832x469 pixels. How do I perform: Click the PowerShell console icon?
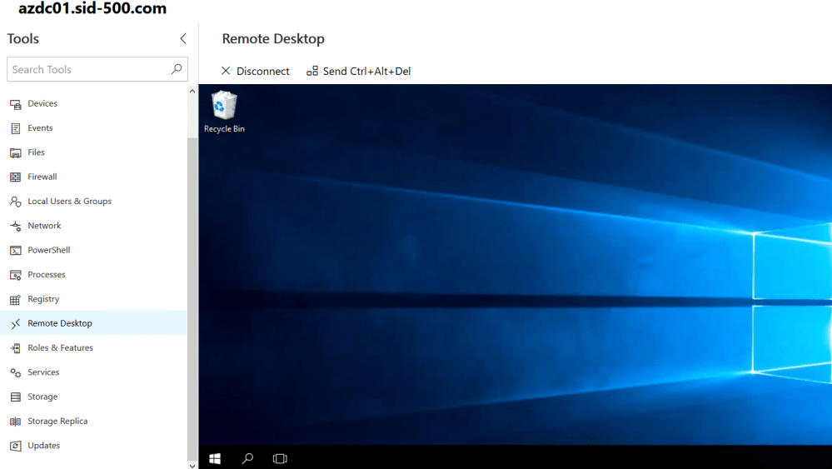point(15,251)
